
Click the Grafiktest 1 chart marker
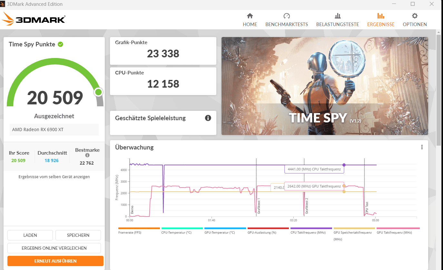pos(259,207)
